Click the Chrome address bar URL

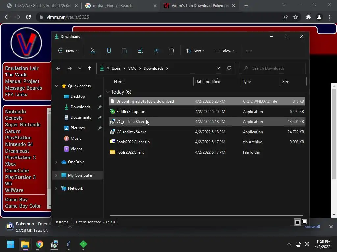pos(68,17)
